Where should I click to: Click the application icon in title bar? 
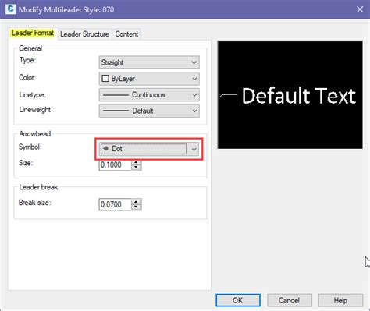tap(10, 9)
